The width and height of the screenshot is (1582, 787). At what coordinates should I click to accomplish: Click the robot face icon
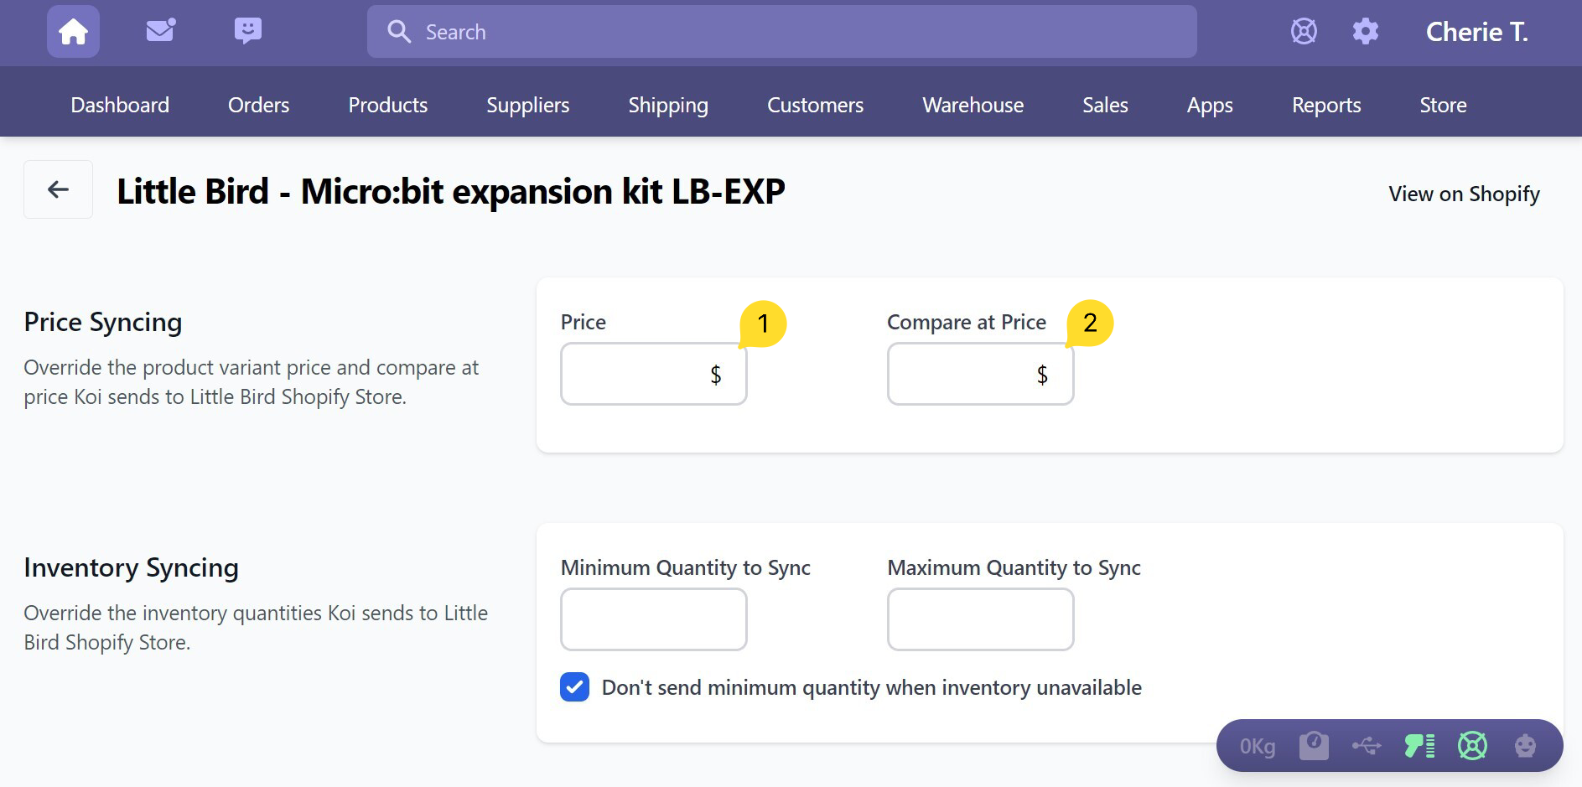tap(1525, 745)
